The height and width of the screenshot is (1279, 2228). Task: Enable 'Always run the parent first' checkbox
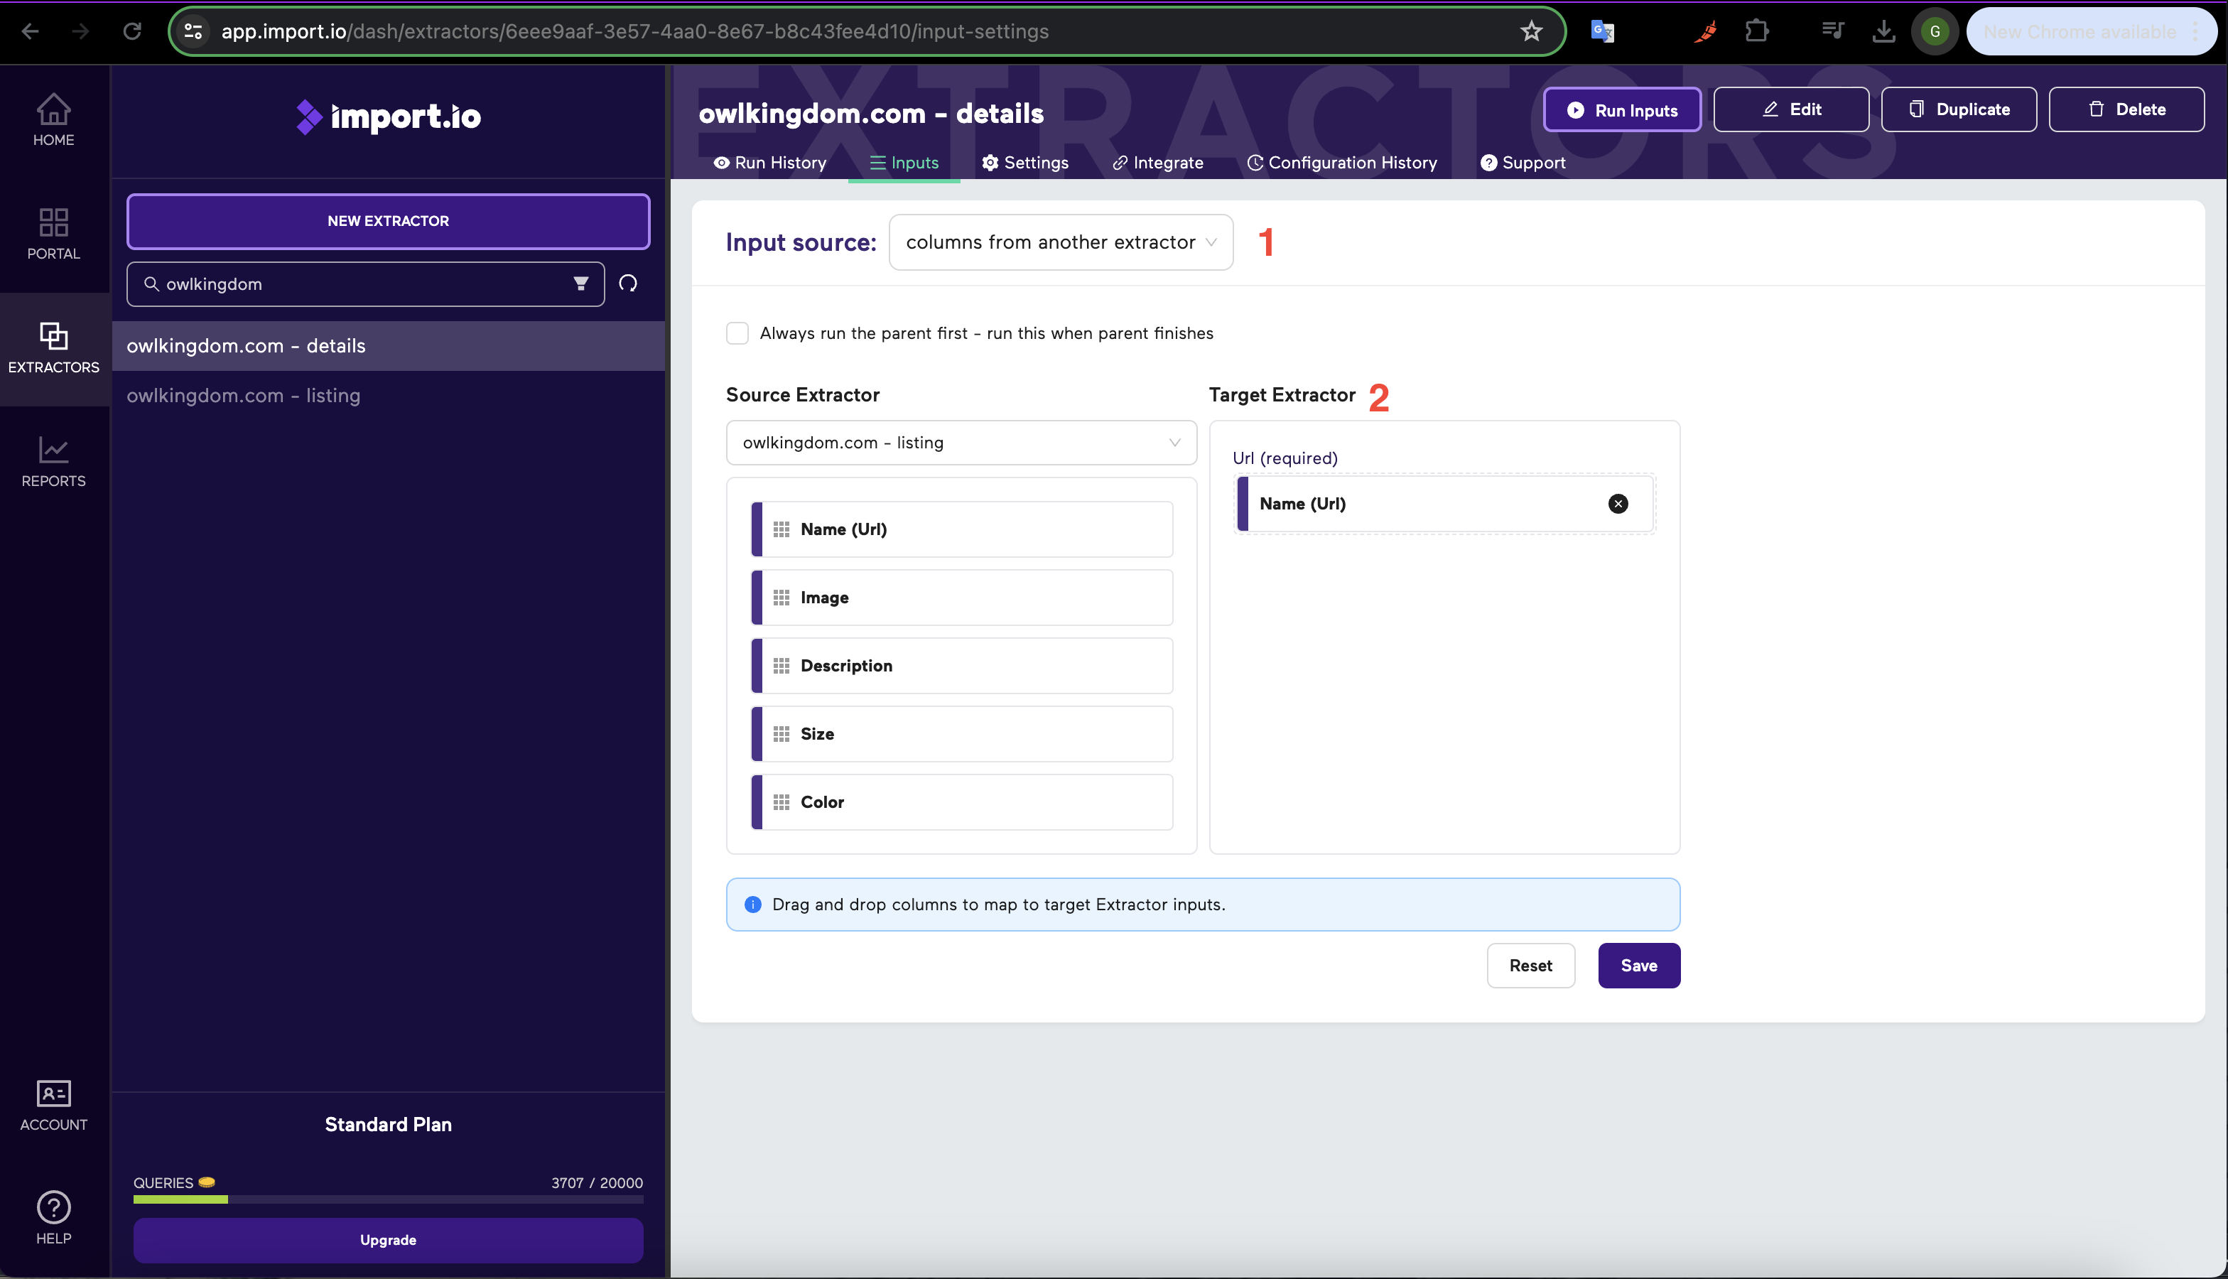click(x=737, y=333)
